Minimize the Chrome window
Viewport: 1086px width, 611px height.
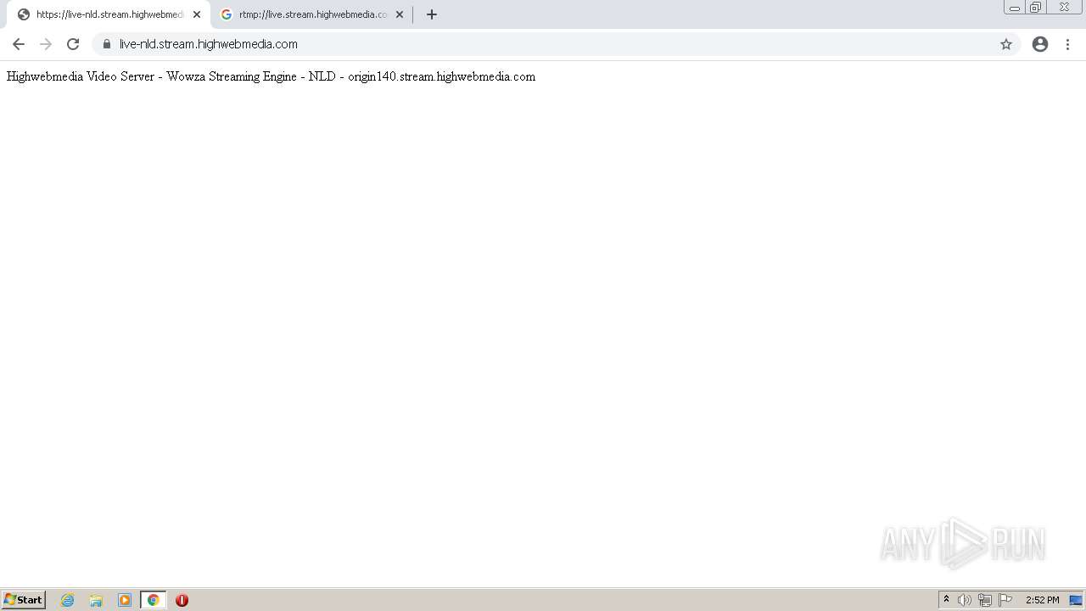(1015, 8)
